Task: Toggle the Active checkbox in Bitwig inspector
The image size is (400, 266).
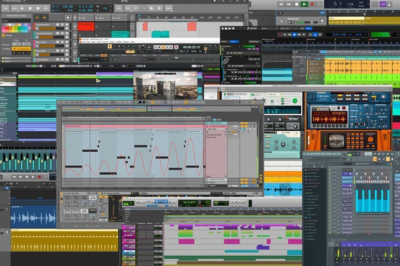Action: [4, 36]
